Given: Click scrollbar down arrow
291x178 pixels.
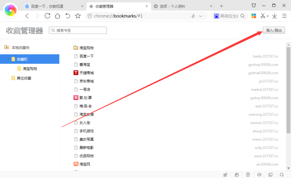Looking at the screenshot, I should (x=288, y=168).
